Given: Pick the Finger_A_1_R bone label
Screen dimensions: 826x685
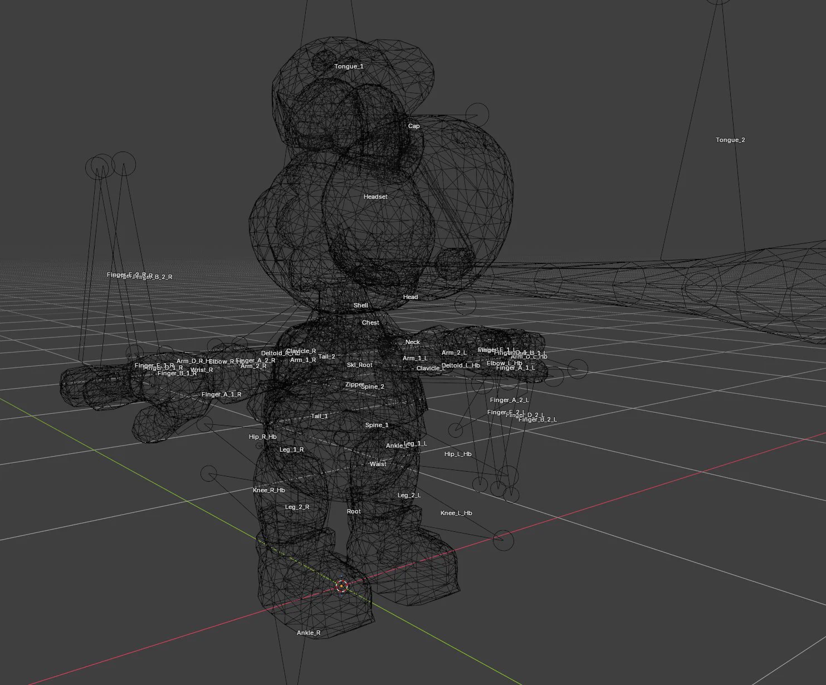Looking at the screenshot, I should (x=221, y=394).
